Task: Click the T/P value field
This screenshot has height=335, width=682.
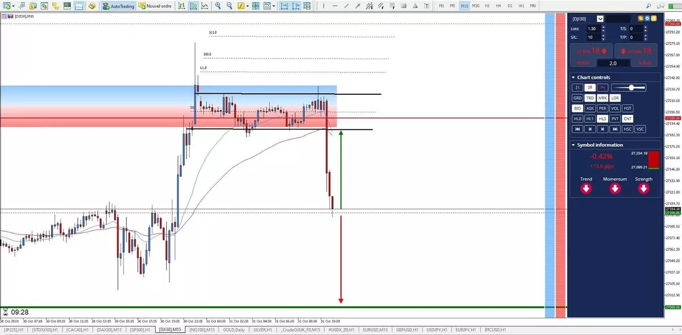Action: point(636,37)
